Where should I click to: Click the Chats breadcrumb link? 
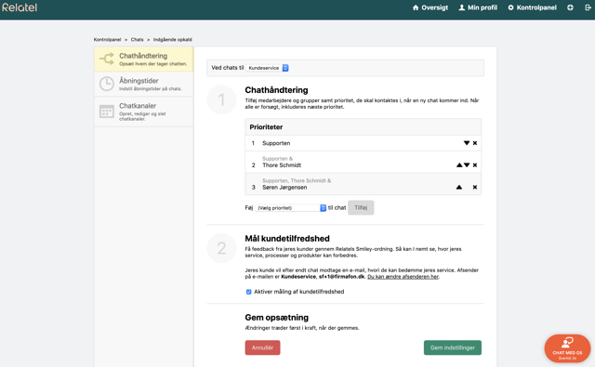137,39
